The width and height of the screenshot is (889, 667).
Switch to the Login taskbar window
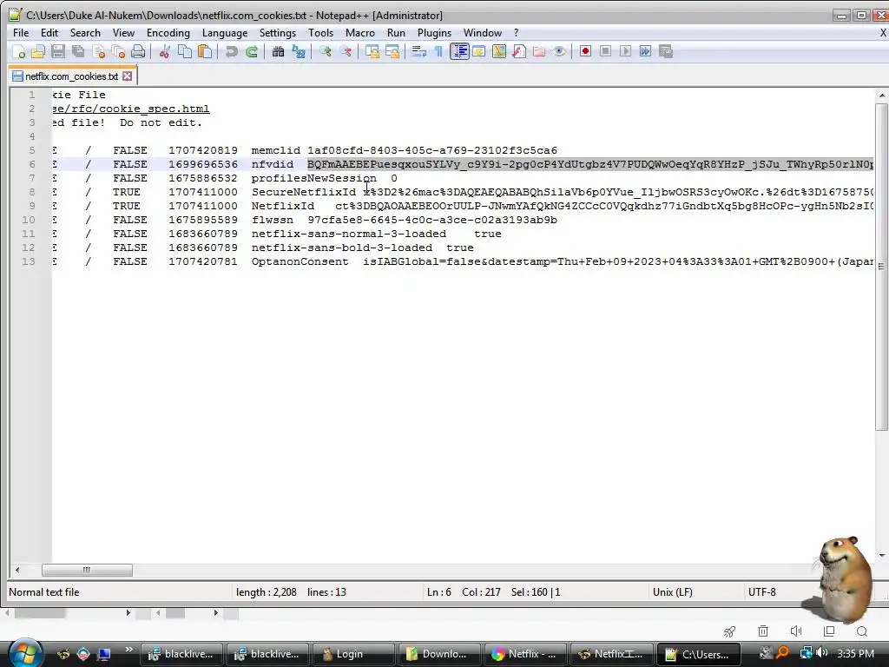click(352, 654)
